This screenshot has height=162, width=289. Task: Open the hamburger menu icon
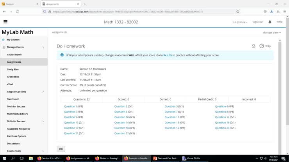[5, 22]
